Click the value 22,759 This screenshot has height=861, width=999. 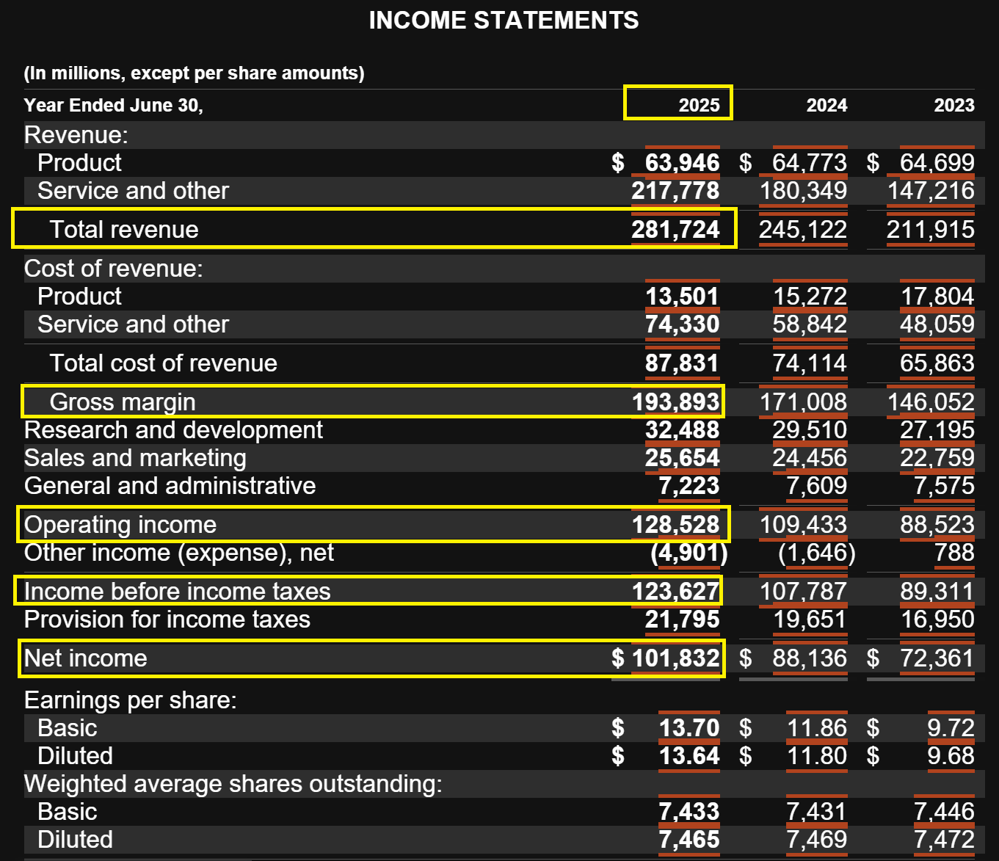tap(937, 457)
